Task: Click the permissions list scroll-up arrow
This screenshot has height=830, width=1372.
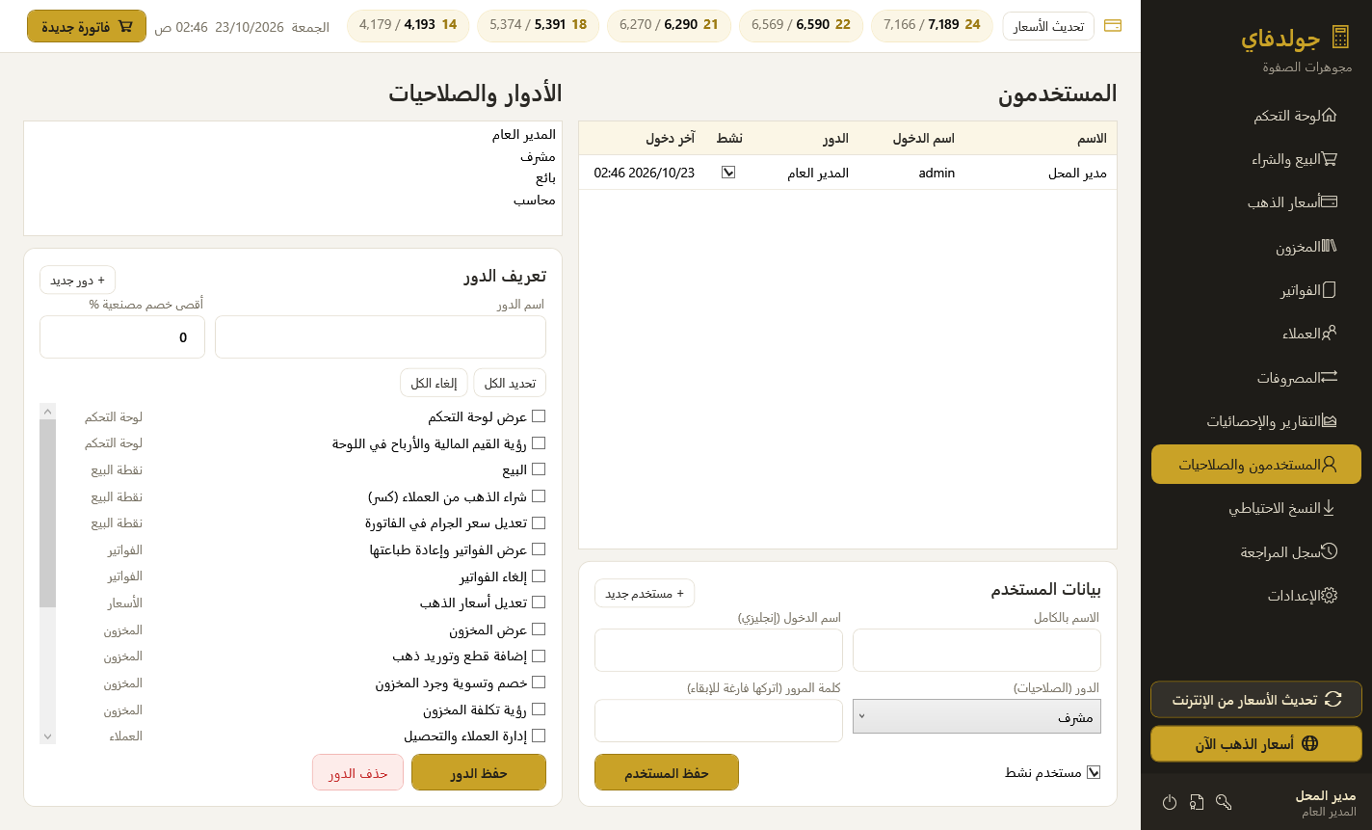Action: click(48, 412)
